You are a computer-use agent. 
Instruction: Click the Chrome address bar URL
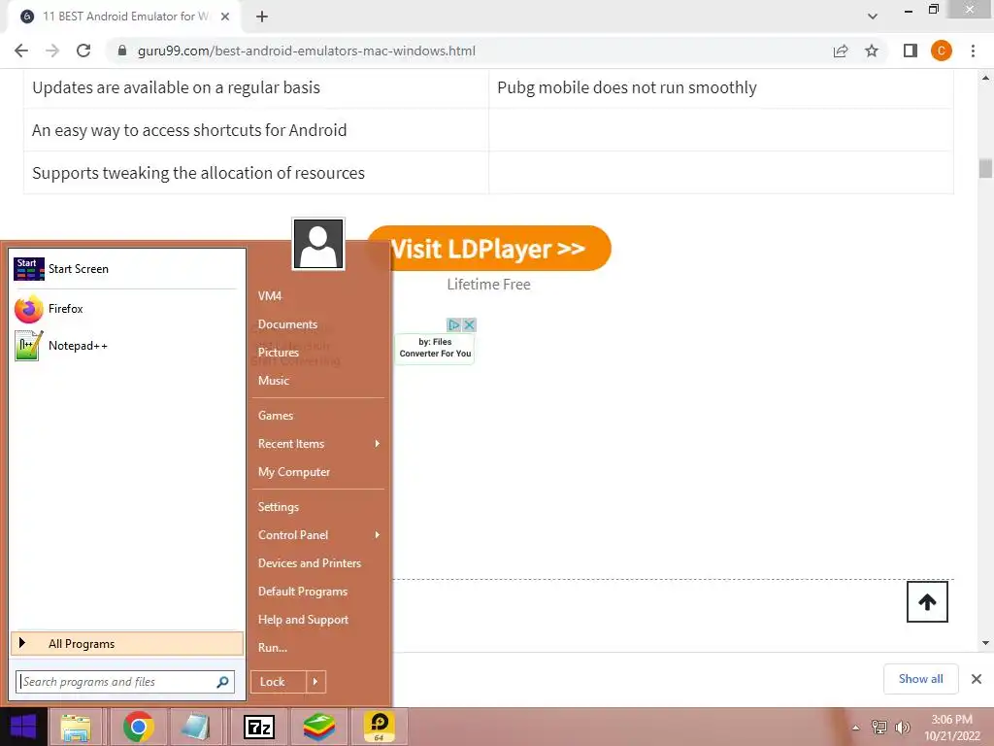[x=306, y=51]
